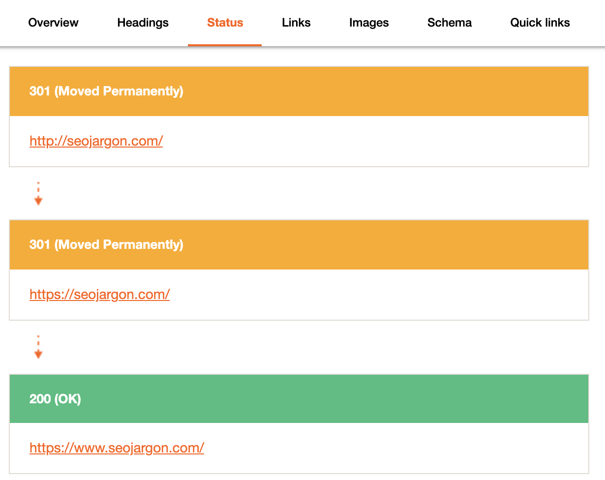Click the 301 (Moved Permanently) text above https://seojargon.com/
Viewport: 605px width, 480px height.
(106, 245)
